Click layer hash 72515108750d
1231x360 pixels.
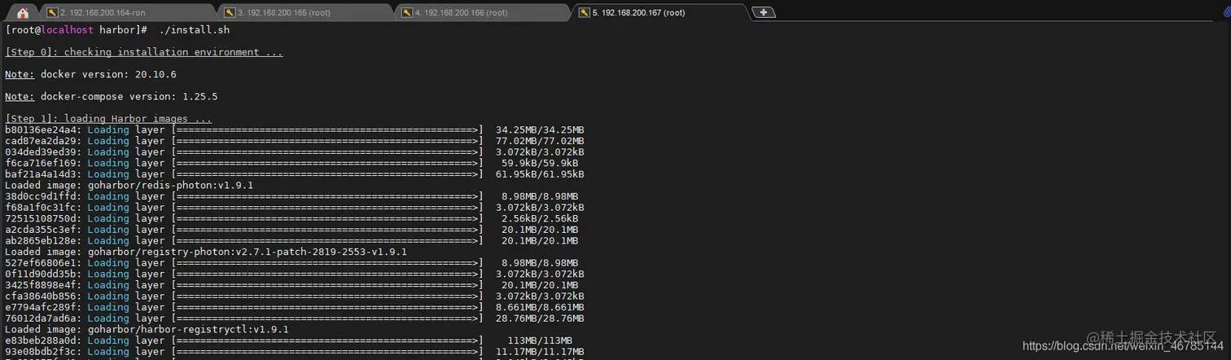click(x=41, y=219)
